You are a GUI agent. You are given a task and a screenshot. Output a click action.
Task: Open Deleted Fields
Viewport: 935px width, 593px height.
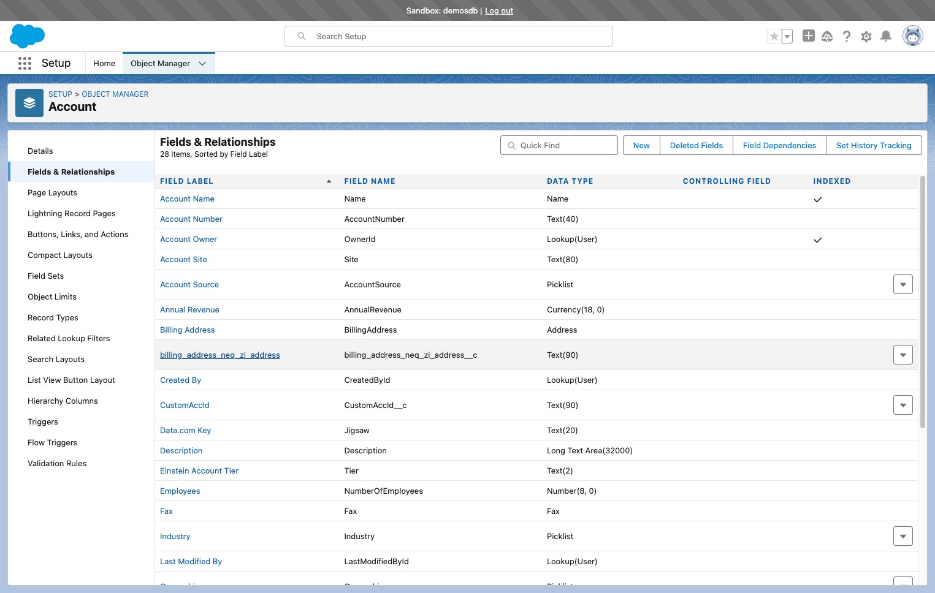696,145
